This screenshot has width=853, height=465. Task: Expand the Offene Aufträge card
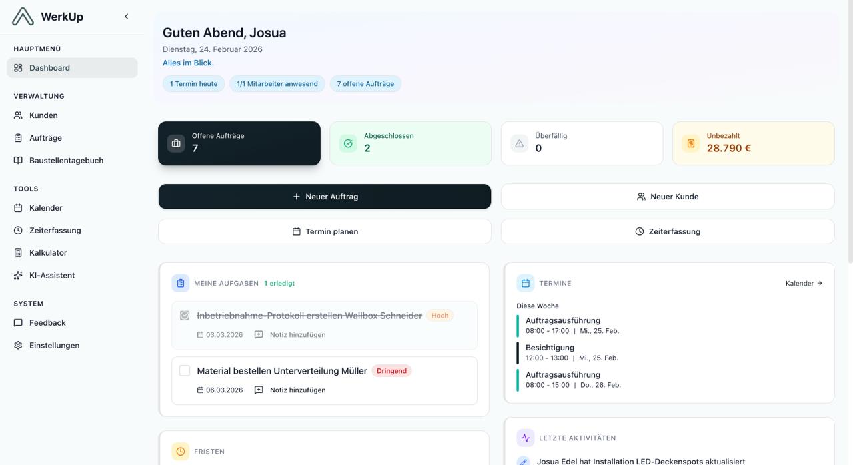[x=239, y=143]
